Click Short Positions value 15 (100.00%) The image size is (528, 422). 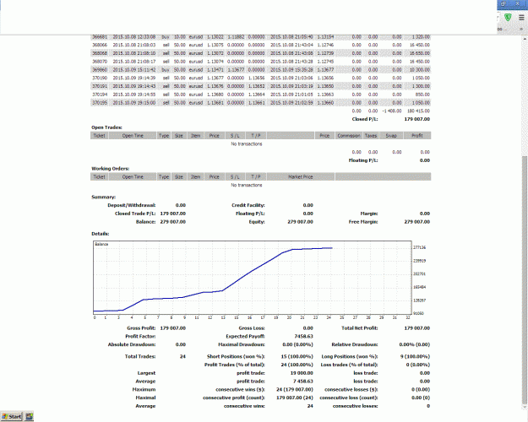pyautogui.click(x=297, y=357)
